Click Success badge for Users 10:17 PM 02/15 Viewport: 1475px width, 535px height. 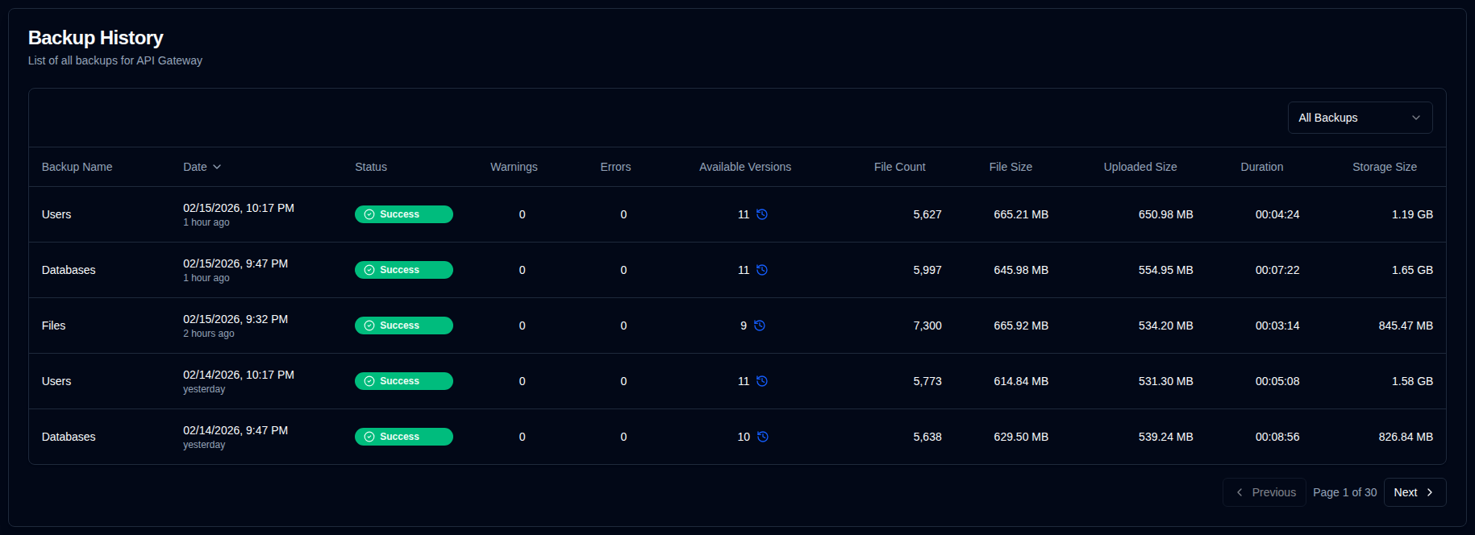click(403, 214)
